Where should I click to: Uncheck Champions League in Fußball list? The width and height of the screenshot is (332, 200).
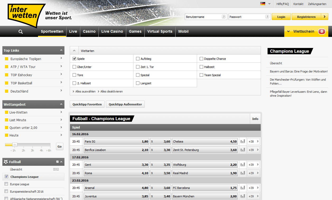[6, 177]
